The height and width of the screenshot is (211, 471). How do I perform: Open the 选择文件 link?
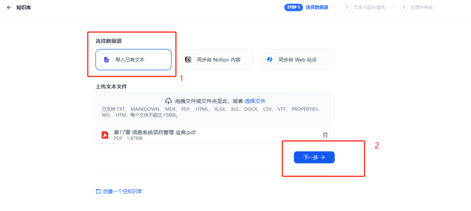point(255,101)
